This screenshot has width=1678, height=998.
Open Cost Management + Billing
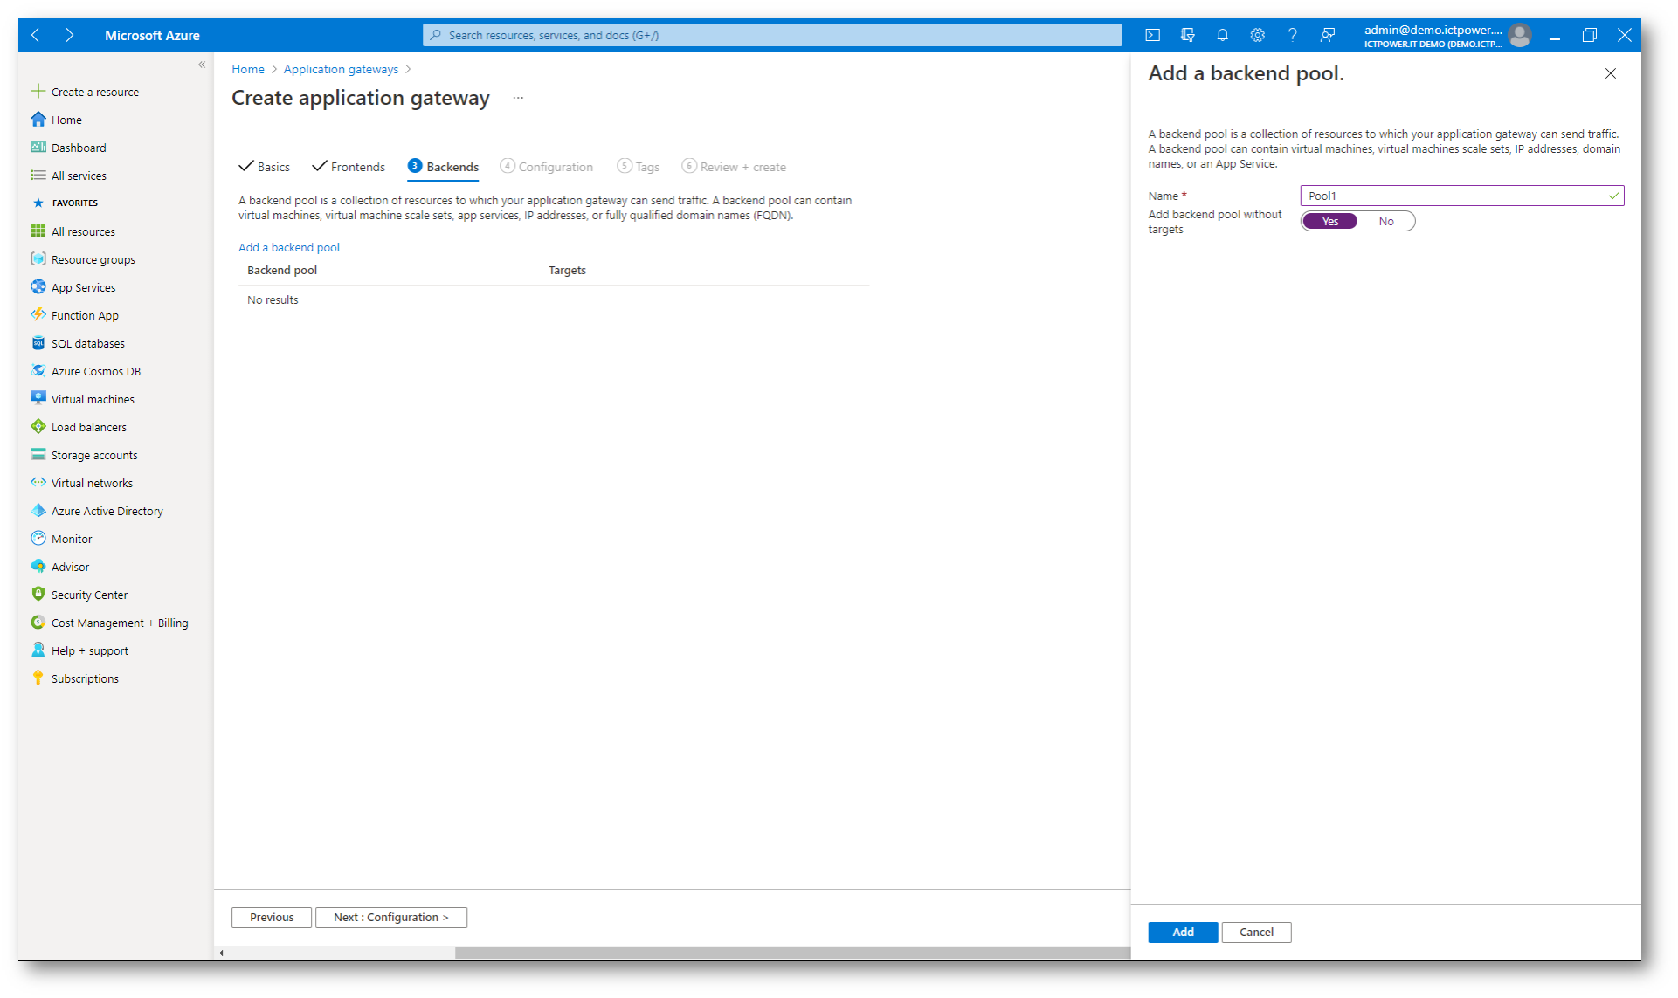click(120, 623)
